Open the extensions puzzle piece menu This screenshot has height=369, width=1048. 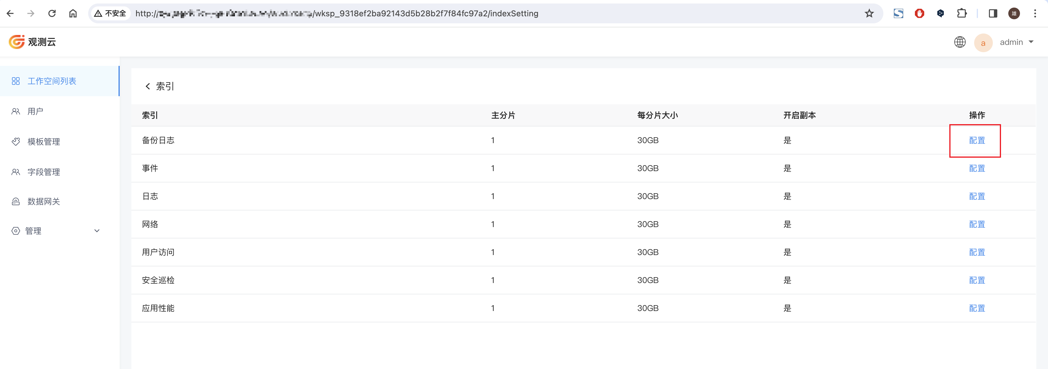[962, 13]
